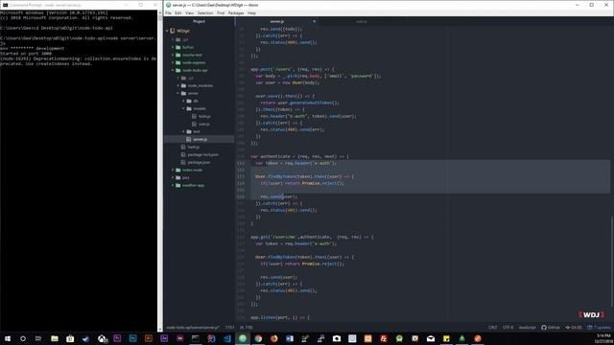Place cursor on app.listen(port line
The height and width of the screenshot is (345, 614).
[x=279, y=317]
